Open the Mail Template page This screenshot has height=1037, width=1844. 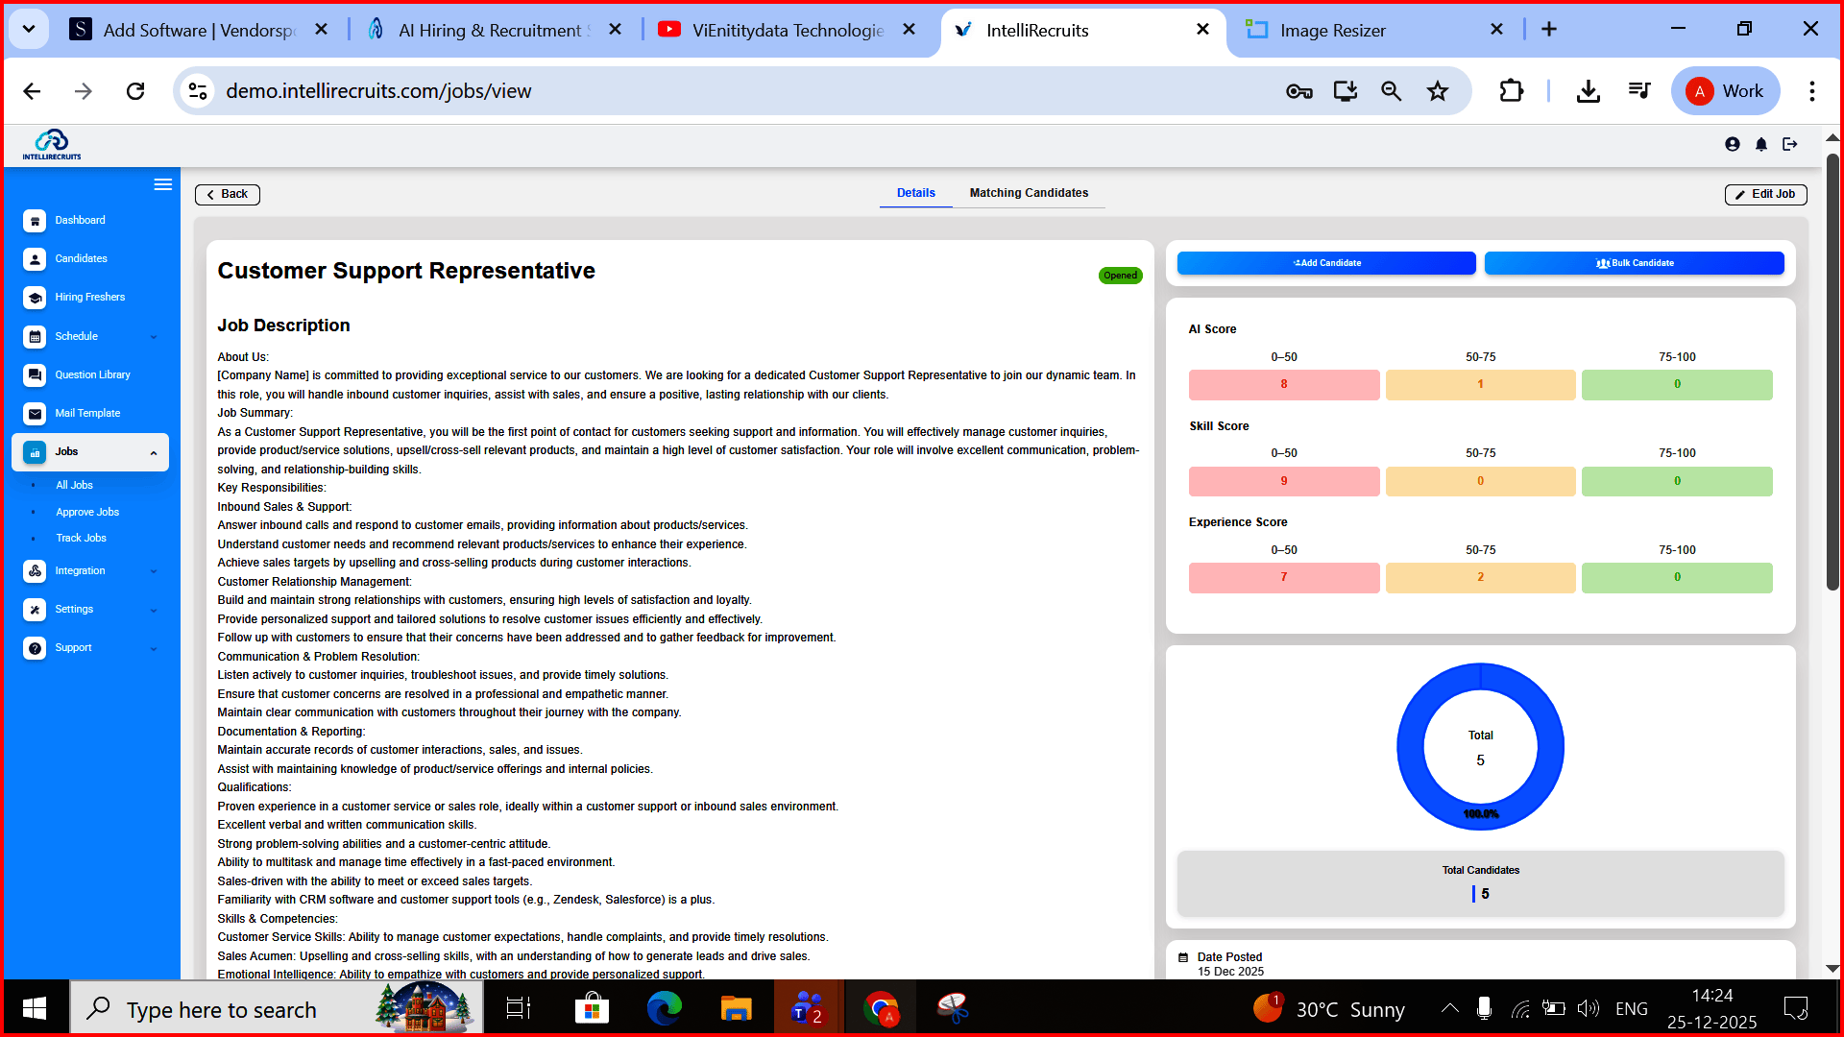(x=87, y=414)
